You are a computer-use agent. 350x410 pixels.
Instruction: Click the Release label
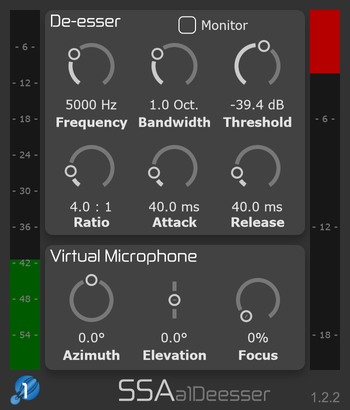(257, 222)
